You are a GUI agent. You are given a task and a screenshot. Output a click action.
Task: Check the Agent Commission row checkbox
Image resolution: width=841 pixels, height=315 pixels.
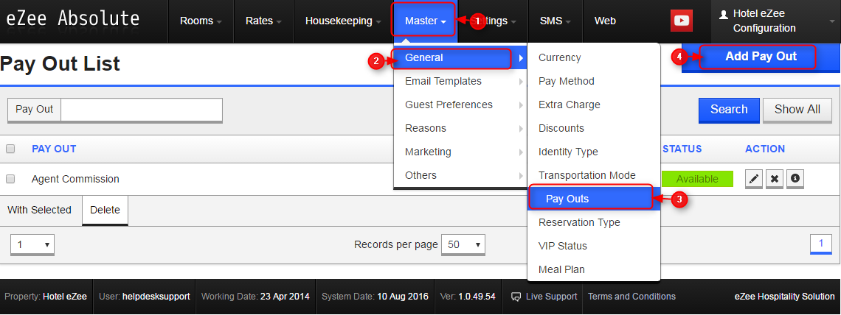point(10,179)
